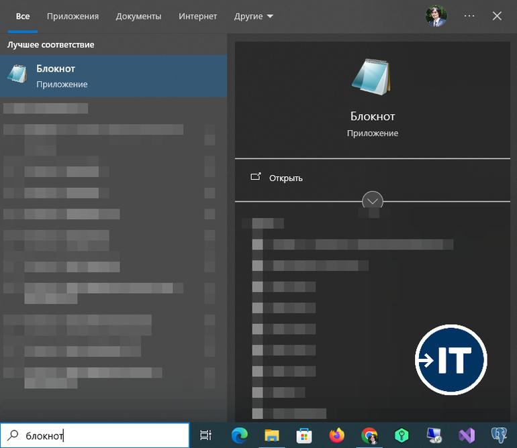517x448 pixels.
Task: Open Microsoft Store from the taskbar
Action: pos(304,435)
